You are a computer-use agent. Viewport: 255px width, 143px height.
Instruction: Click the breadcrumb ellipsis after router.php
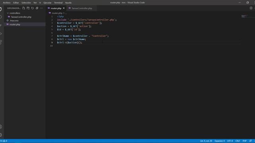tap(66, 13)
